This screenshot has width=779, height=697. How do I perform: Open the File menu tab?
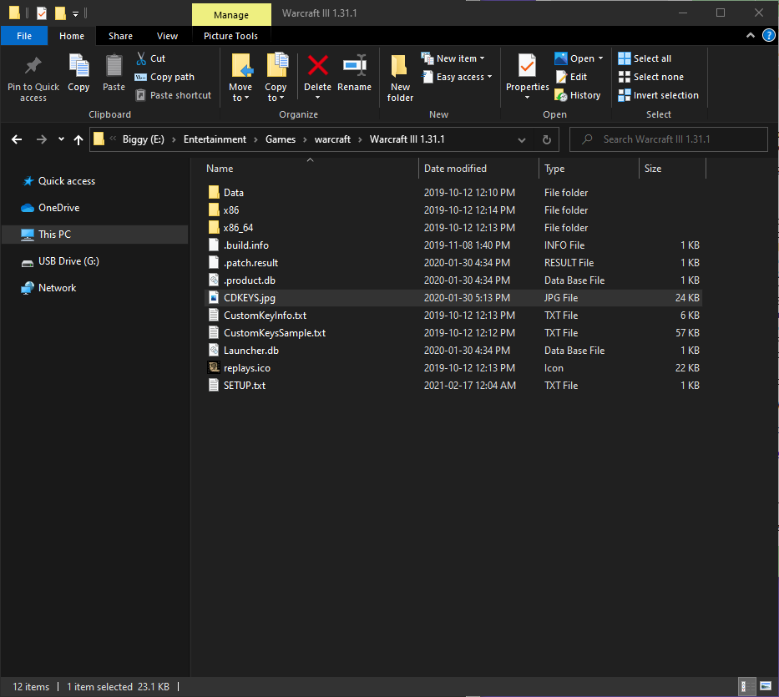coord(24,36)
